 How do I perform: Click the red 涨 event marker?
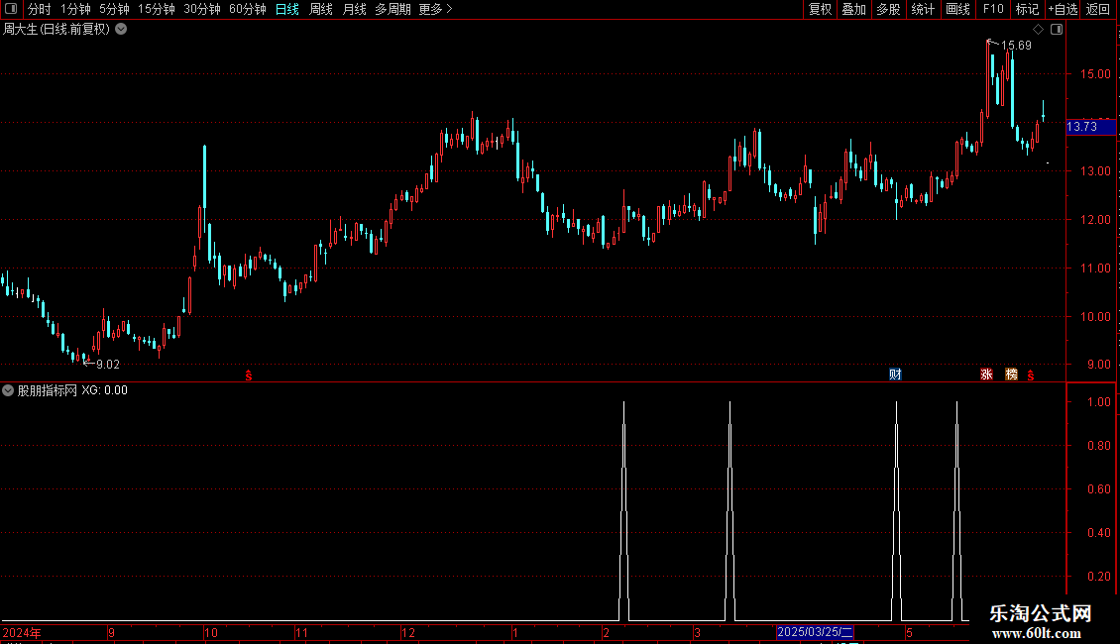click(x=986, y=375)
